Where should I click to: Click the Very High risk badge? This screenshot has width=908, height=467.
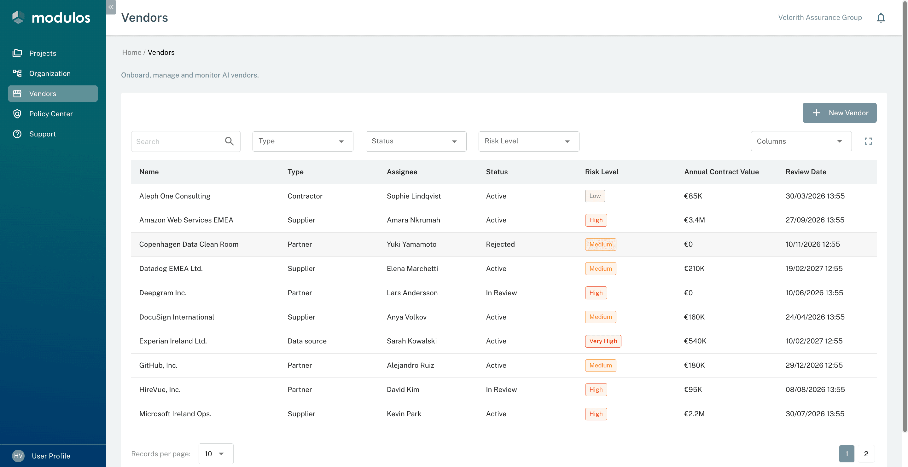tap(603, 341)
